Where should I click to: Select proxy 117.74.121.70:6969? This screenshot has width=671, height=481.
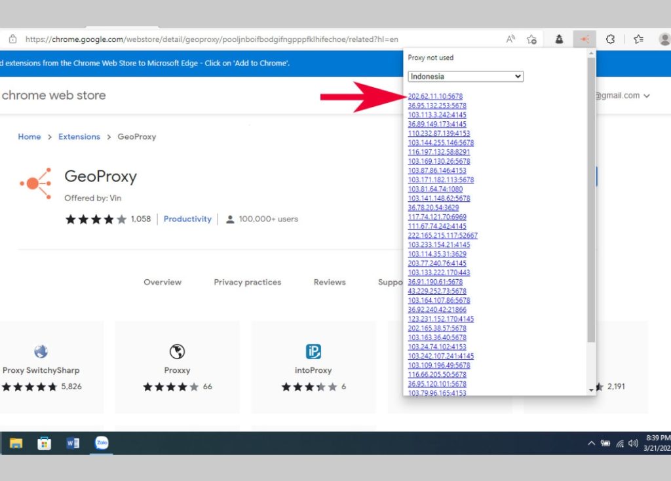click(x=437, y=217)
